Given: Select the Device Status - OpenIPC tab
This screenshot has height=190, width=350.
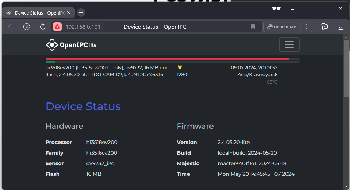Looking at the screenshot, I should click(36, 13).
